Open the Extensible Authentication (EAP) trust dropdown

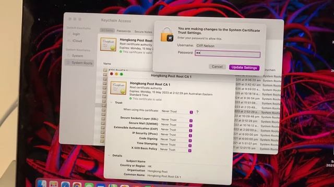click(176, 130)
